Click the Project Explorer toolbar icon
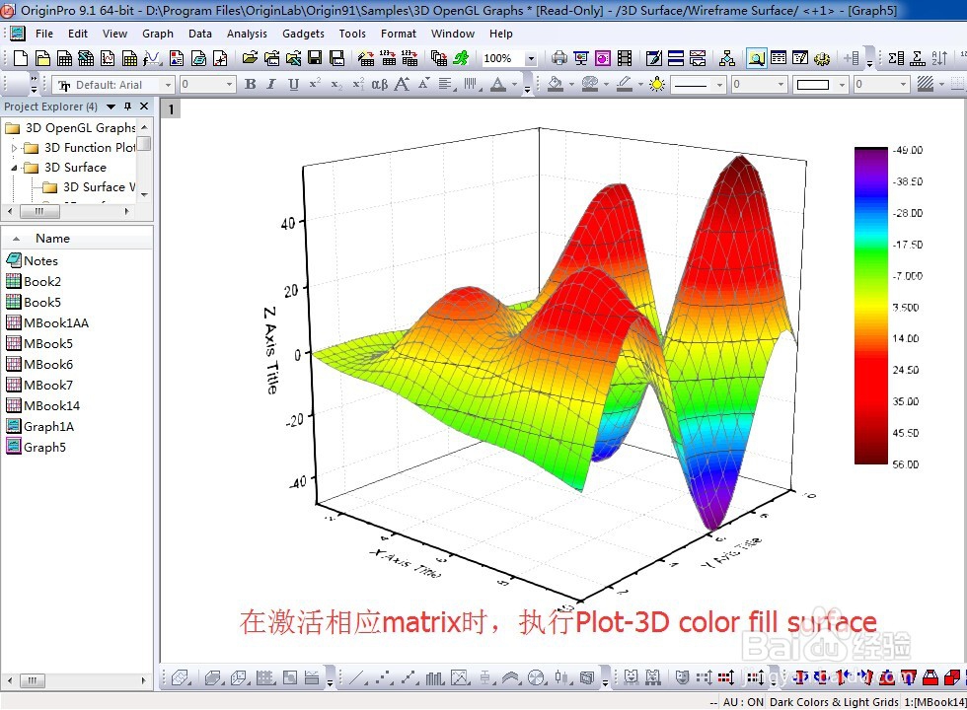967x710 pixels. (x=756, y=58)
